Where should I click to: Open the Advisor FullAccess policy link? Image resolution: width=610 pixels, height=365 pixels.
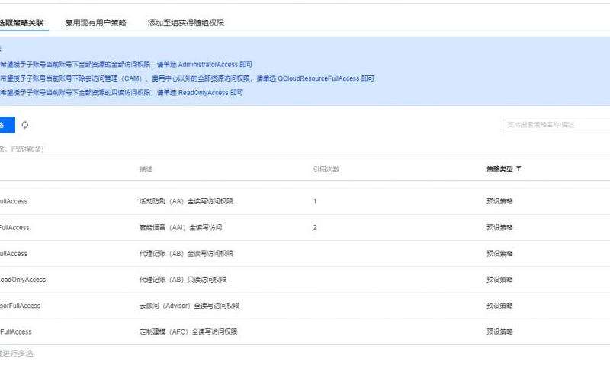point(21,306)
